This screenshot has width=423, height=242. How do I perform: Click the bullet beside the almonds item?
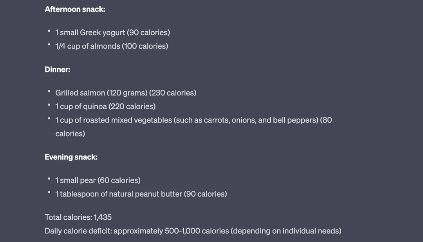pyautogui.click(x=49, y=45)
